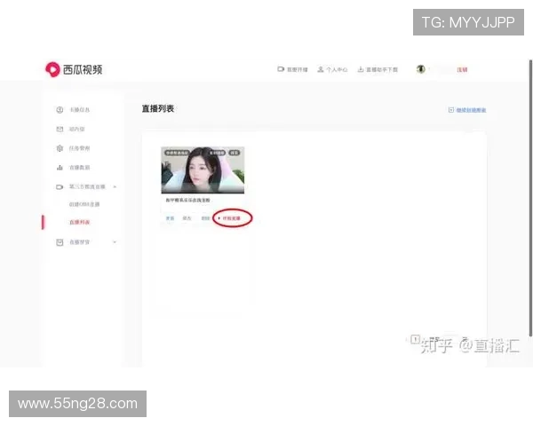Screen dimensions: 533x426
Task: Click the red 开始直播 button
Action: [x=229, y=218]
